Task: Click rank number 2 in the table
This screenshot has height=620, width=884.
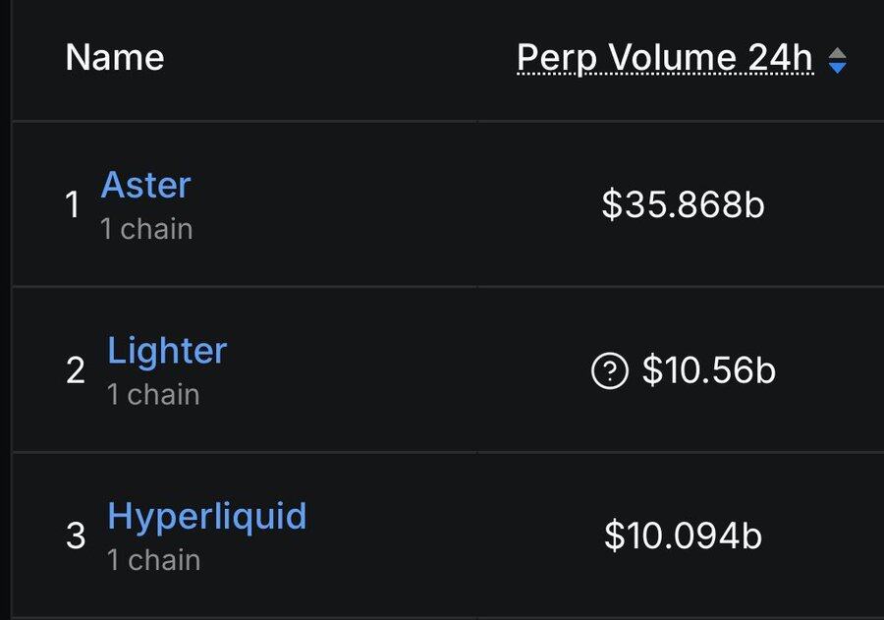Action: (76, 370)
